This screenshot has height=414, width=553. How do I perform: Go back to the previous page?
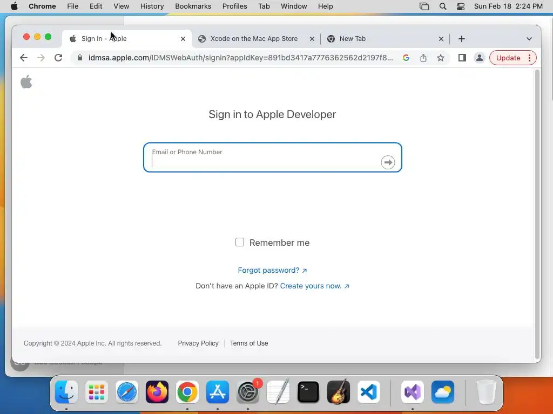click(24, 58)
